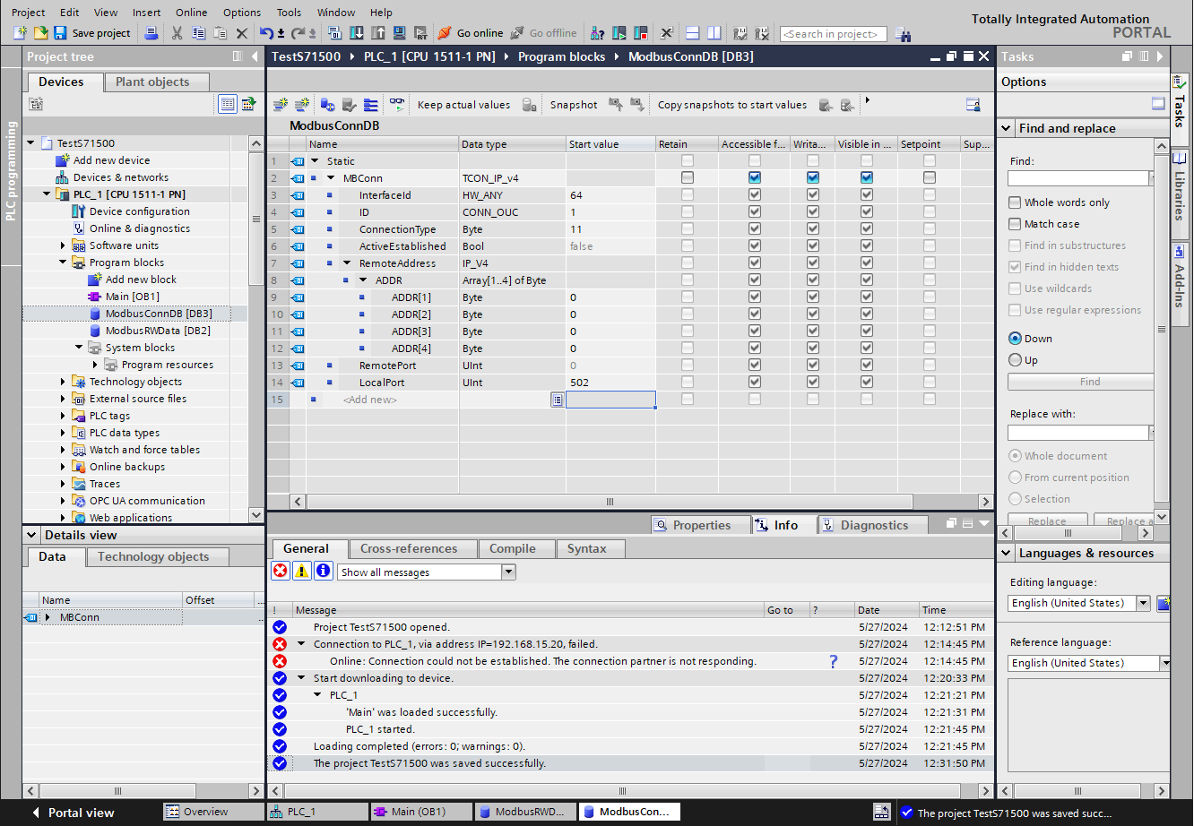Click the New project icon
Image resolution: width=1194 pixels, height=826 pixels.
[x=21, y=33]
